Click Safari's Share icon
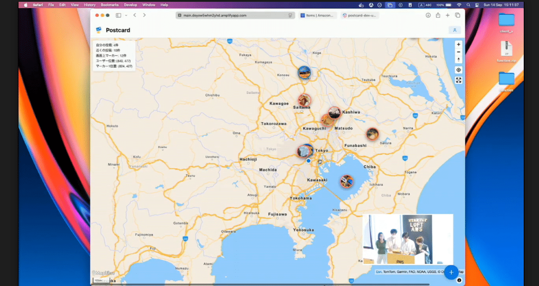The width and height of the screenshot is (539, 286). coord(438,15)
